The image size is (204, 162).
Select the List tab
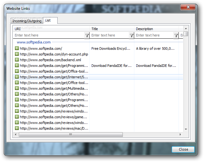click(x=50, y=21)
